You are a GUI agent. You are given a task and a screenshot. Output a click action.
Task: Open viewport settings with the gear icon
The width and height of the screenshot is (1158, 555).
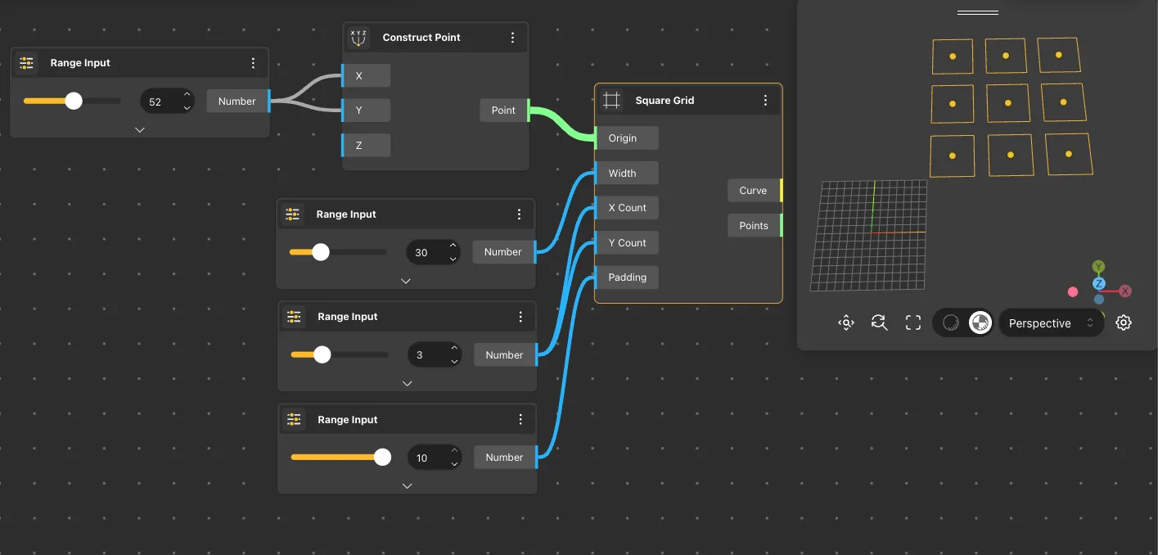click(1124, 323)
